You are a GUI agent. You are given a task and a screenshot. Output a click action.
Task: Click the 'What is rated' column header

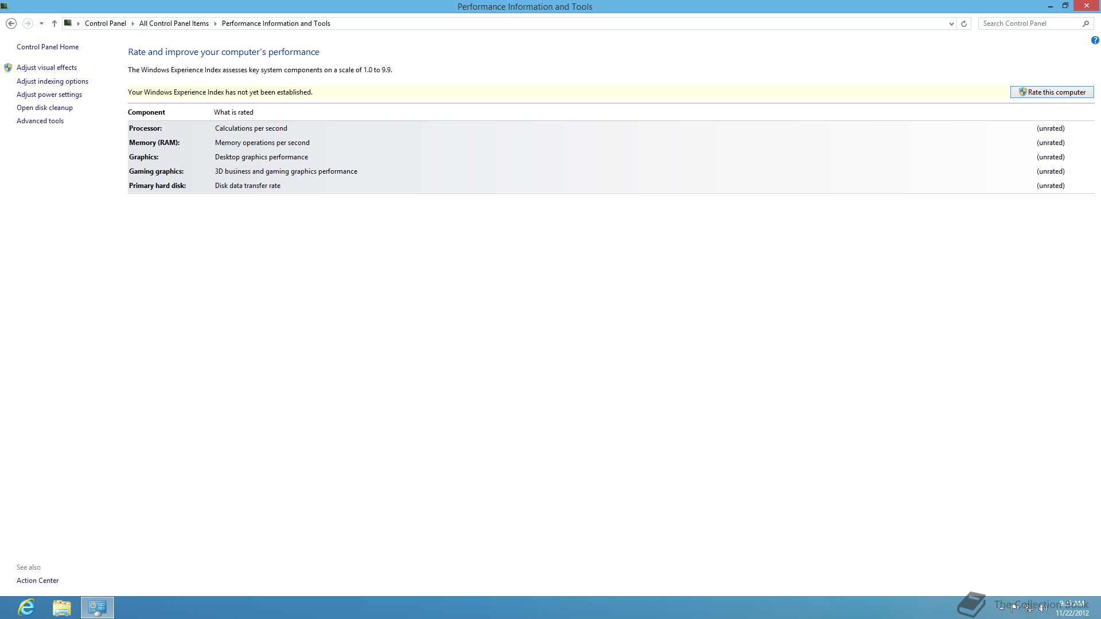(x=233, y=112)
